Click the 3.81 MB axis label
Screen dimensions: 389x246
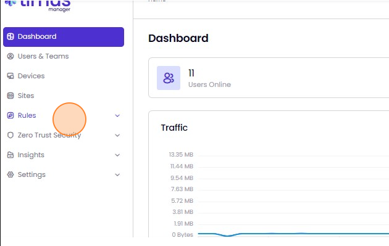[x=183, y=212]
